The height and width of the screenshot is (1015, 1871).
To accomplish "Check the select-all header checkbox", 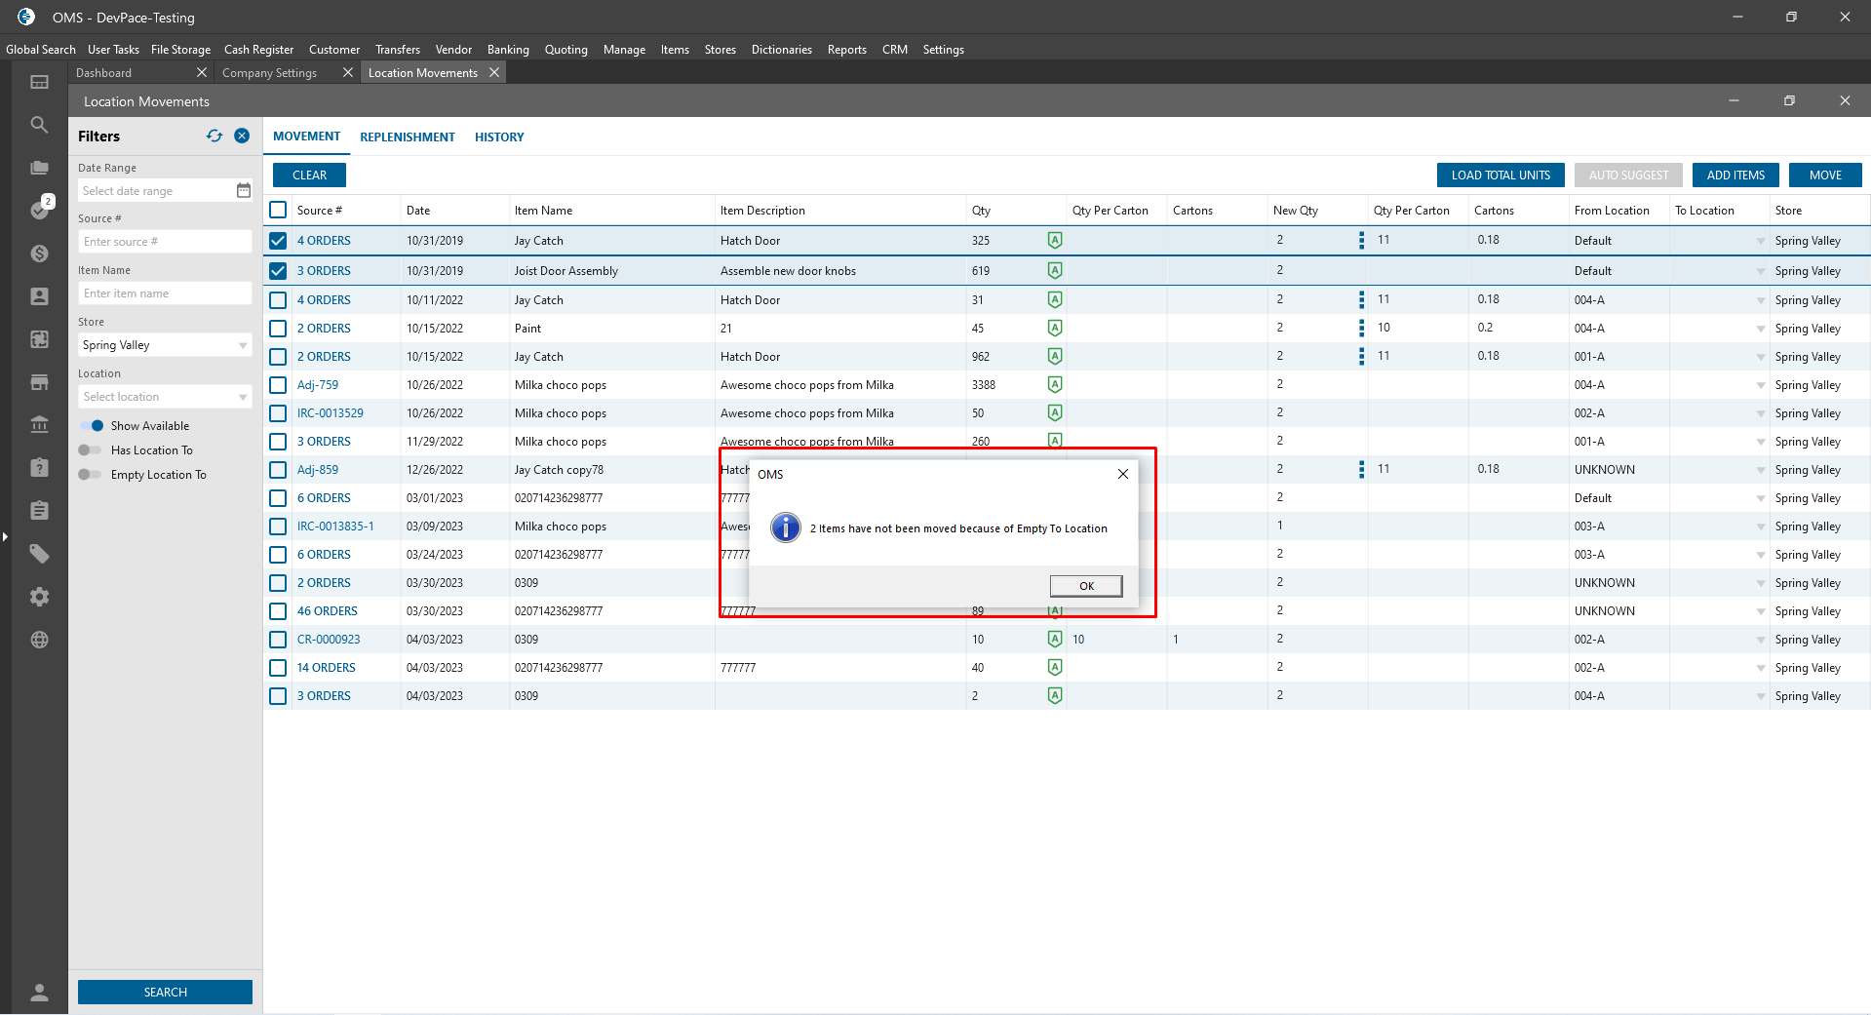I will (278, 211).
